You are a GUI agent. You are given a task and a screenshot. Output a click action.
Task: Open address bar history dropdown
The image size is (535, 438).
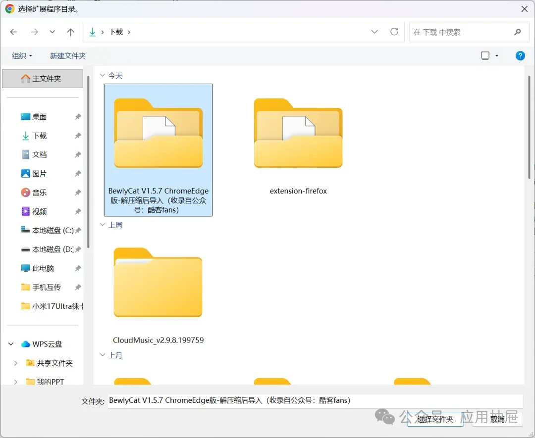[x=374, y=32]
